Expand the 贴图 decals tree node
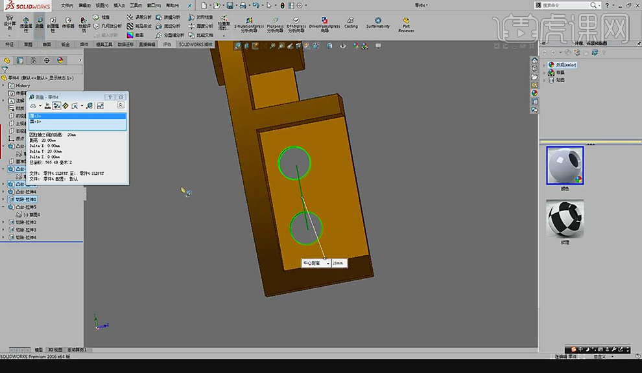The width and height of the screenshot is (642, 373). click(x=544, y=80)
